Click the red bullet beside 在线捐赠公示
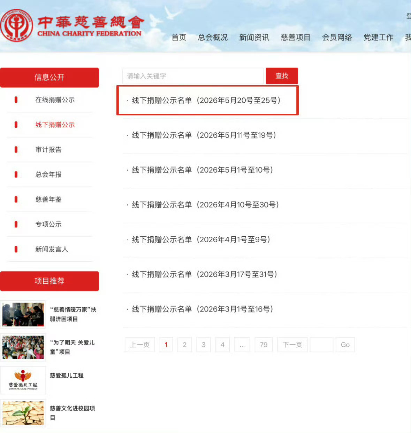 click(16, 100)
